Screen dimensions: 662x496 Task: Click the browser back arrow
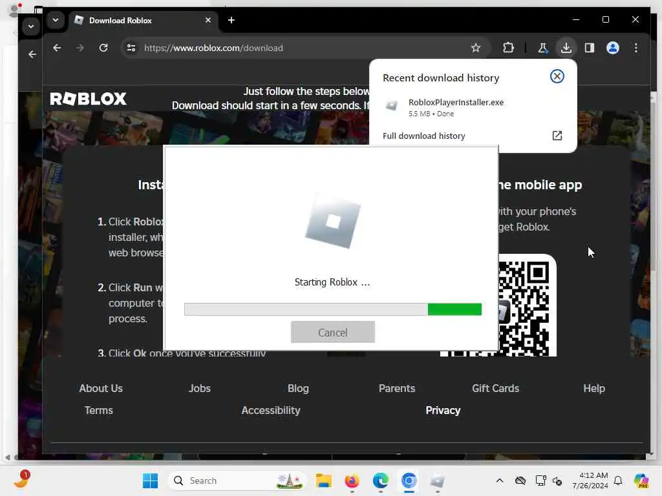tap(57, 48)
